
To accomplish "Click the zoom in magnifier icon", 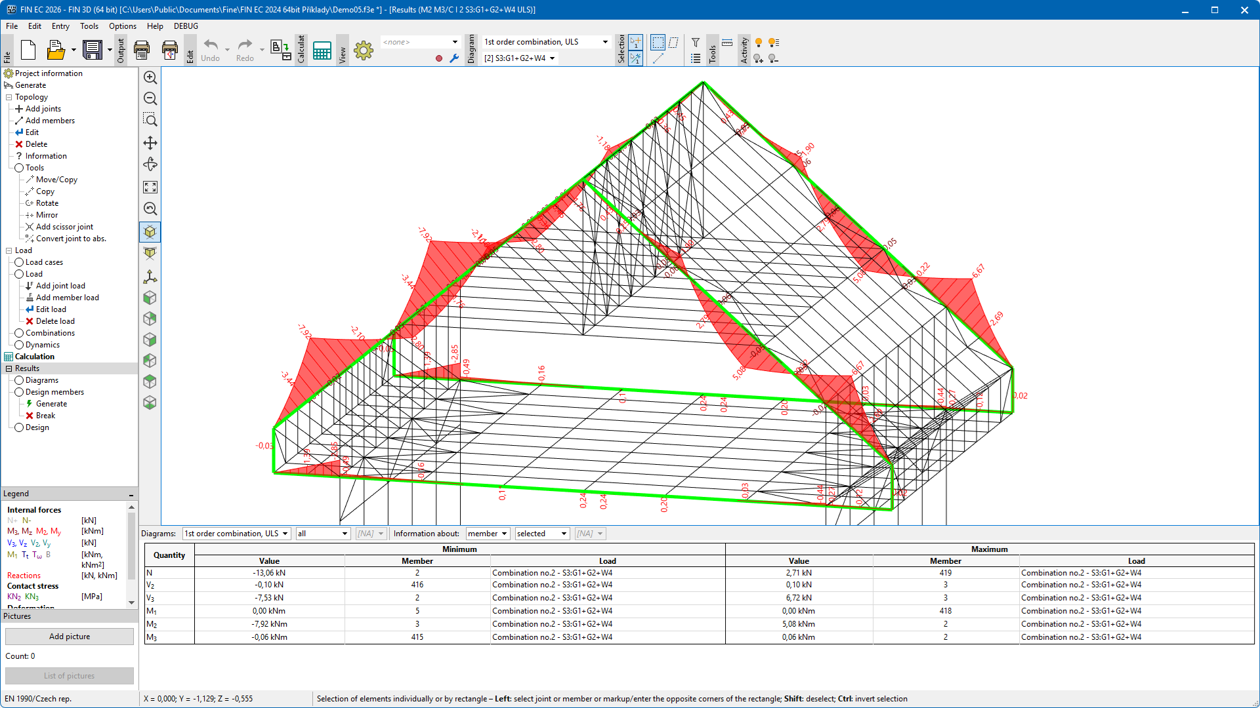I will point(150,77).
